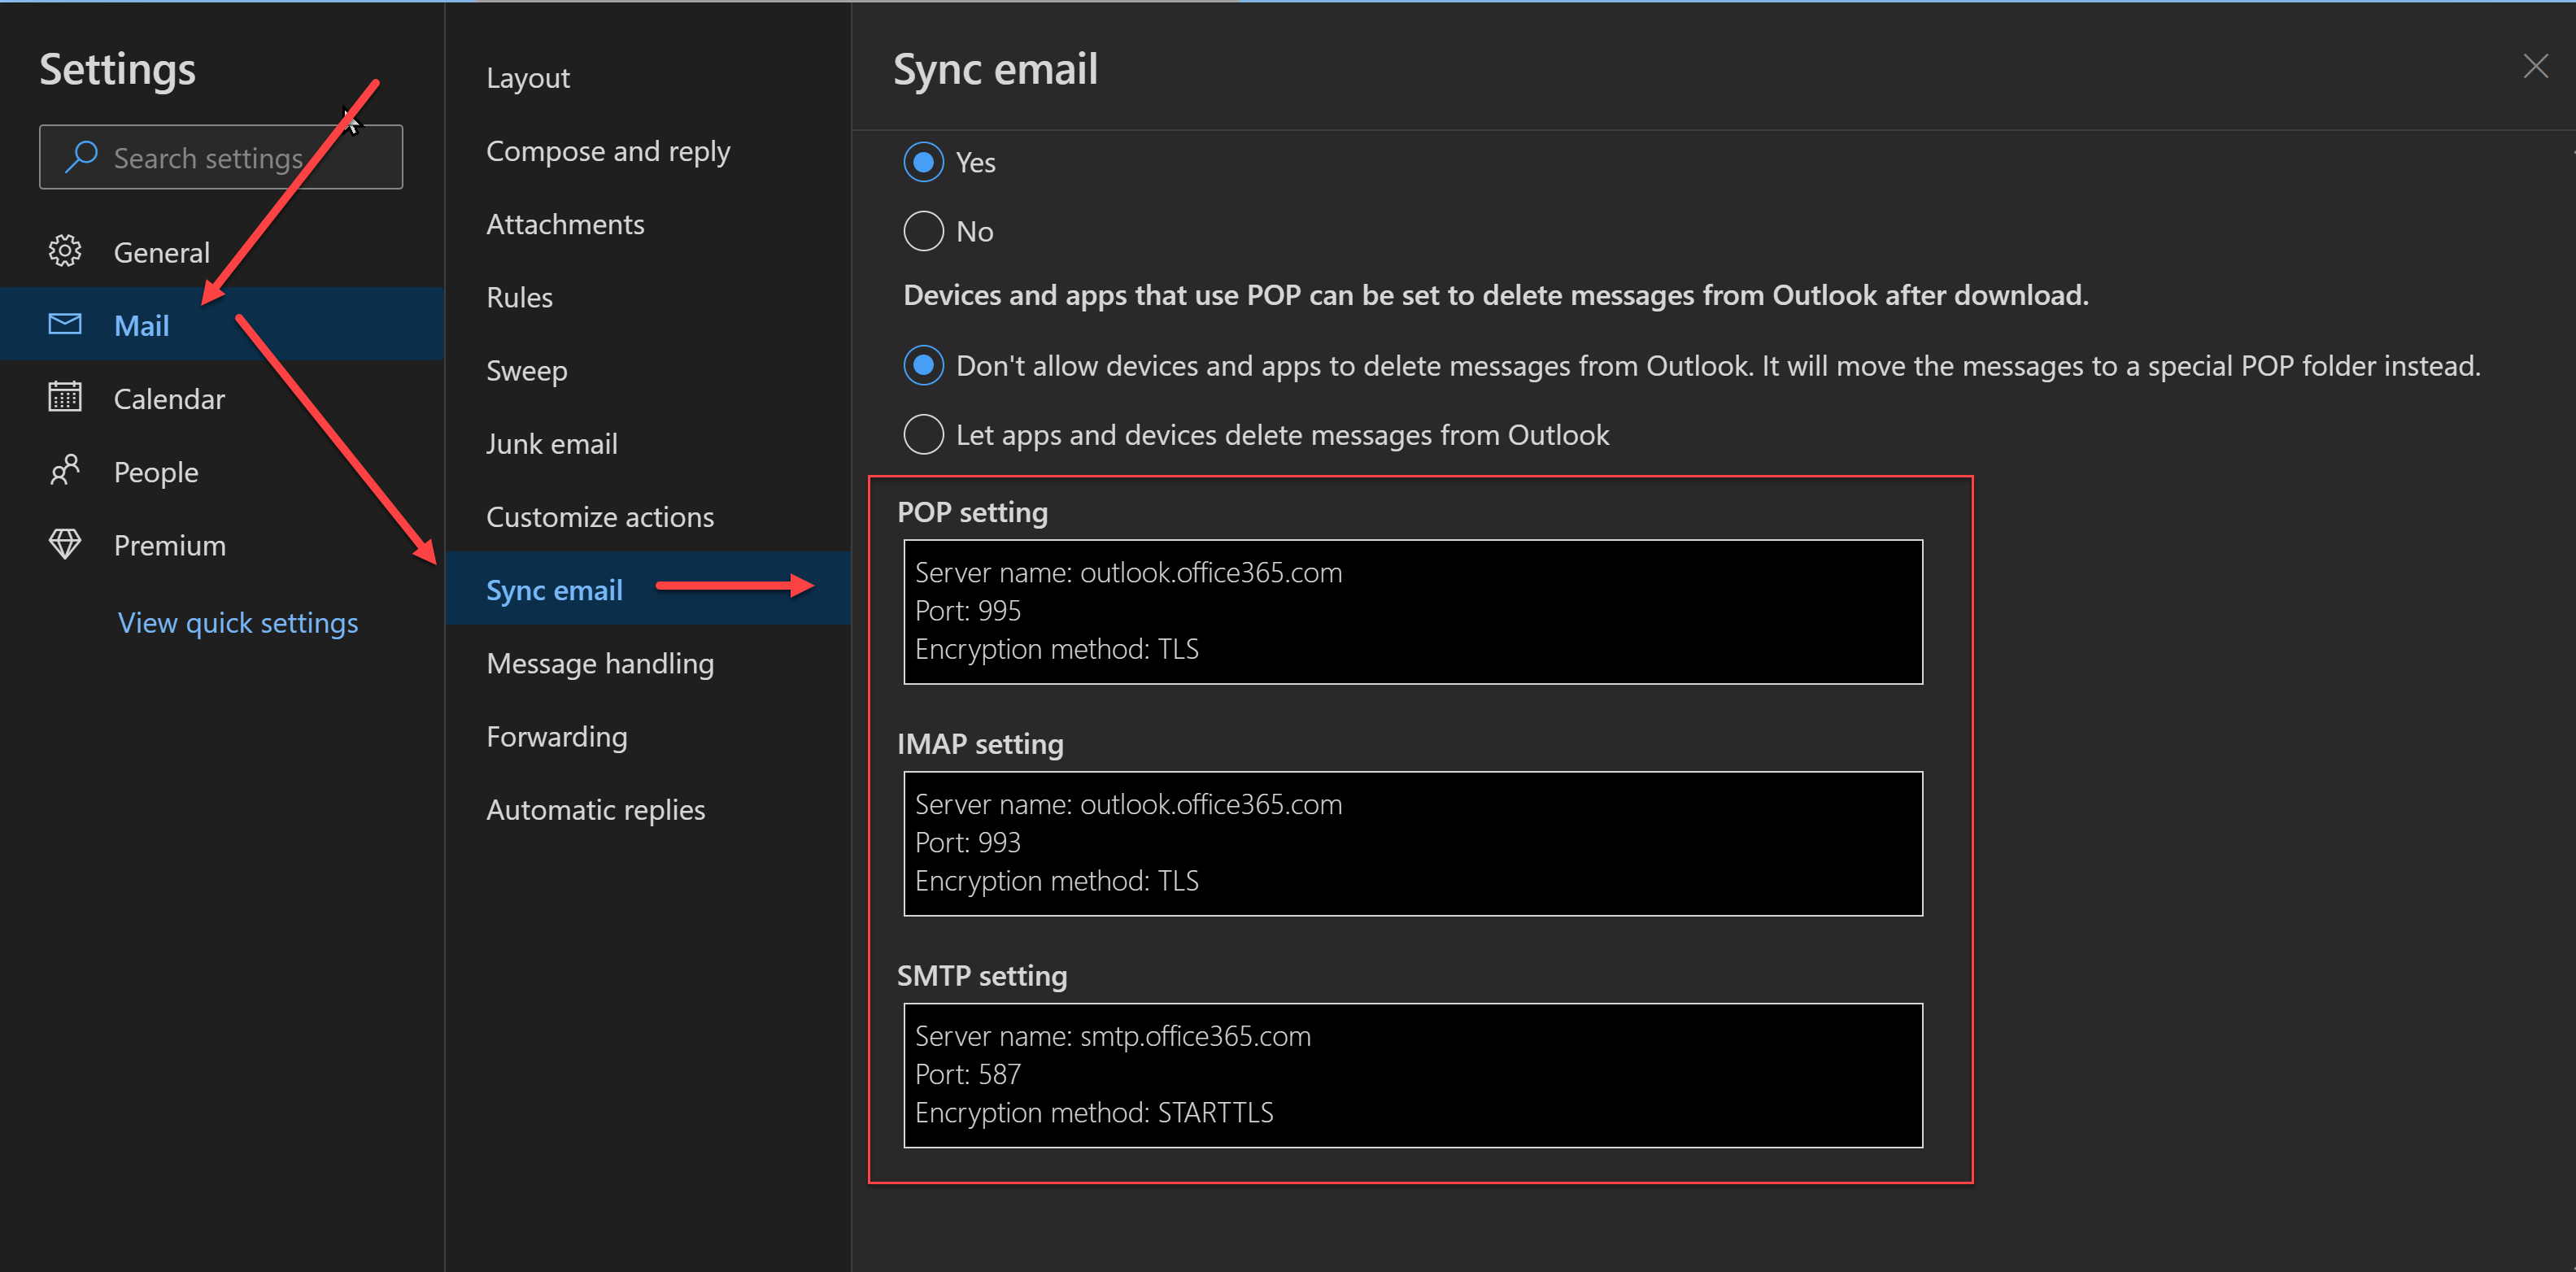Click the General gear icon

pyautogui.click(x=65, y=251)
